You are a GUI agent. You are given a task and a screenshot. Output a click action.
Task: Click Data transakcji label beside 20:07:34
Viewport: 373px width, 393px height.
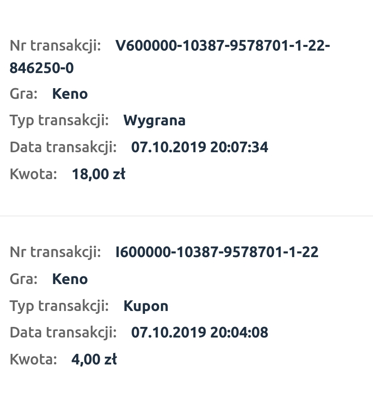pos(63,147)
